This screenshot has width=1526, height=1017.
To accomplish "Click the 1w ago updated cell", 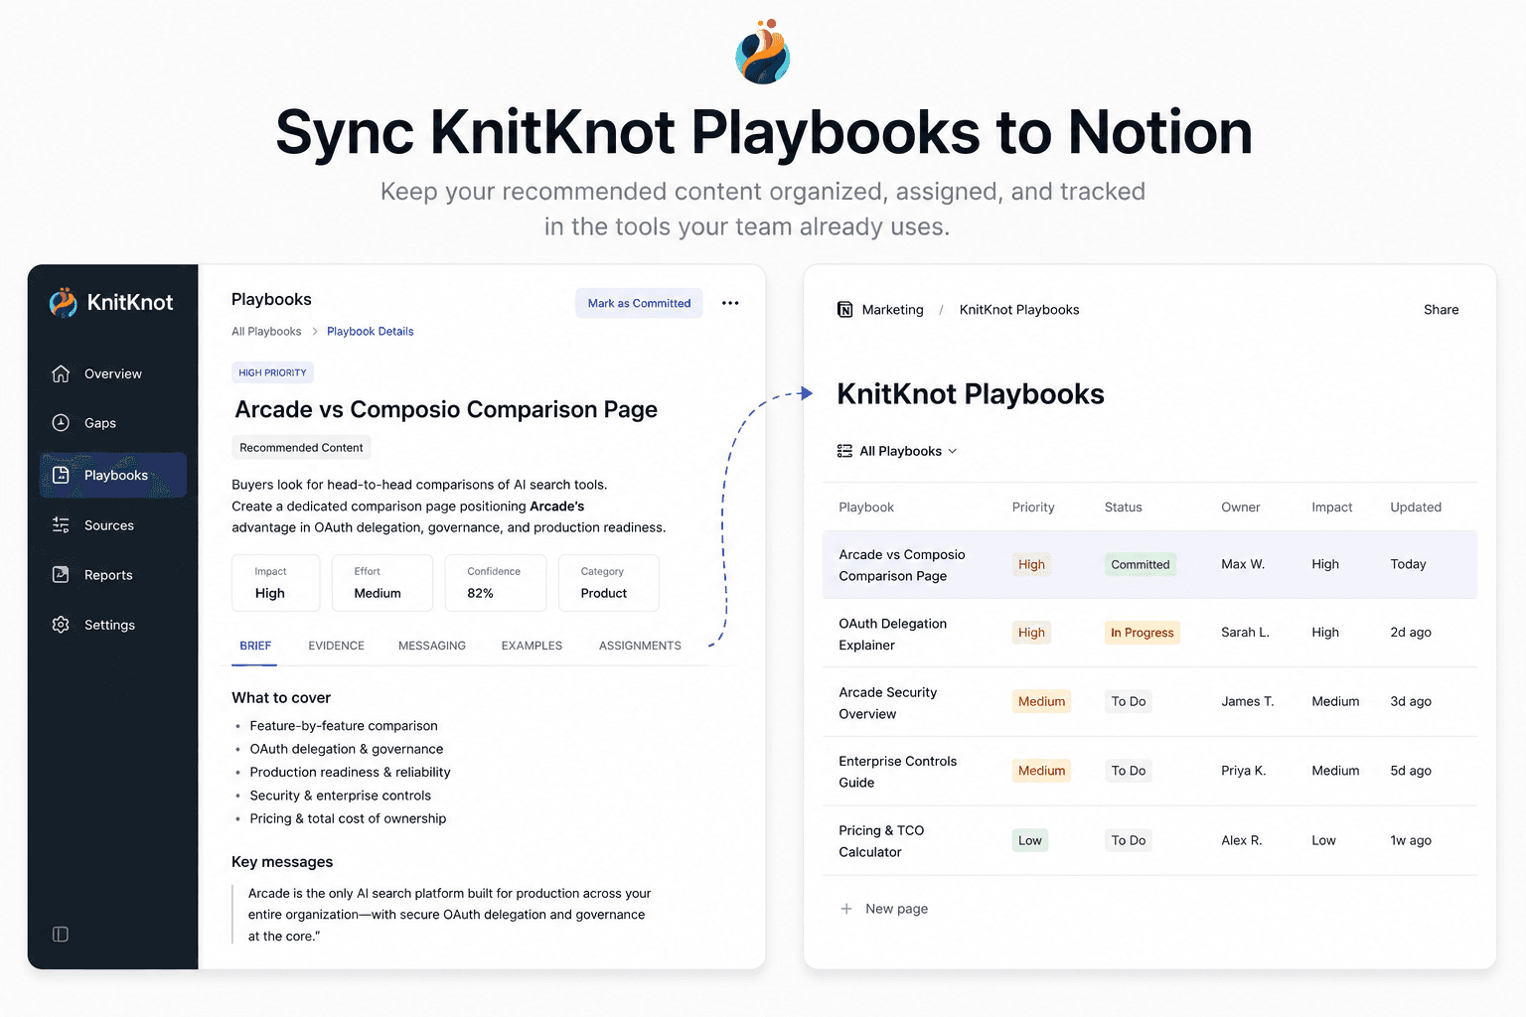I will point(1411,841).
